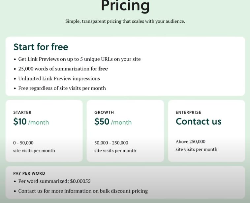The image size is (250, 203).
Task: Open the Enterprise 'Contact us' heading
Action: 198,121
